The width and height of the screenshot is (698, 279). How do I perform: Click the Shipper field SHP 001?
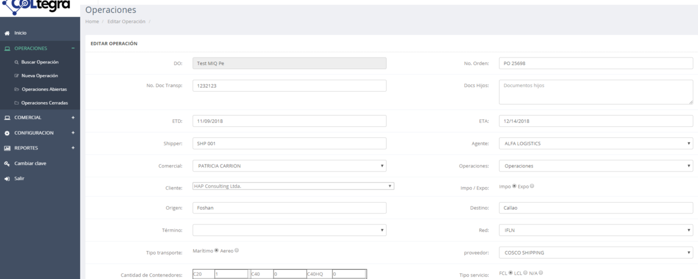(x=290, y=144)
